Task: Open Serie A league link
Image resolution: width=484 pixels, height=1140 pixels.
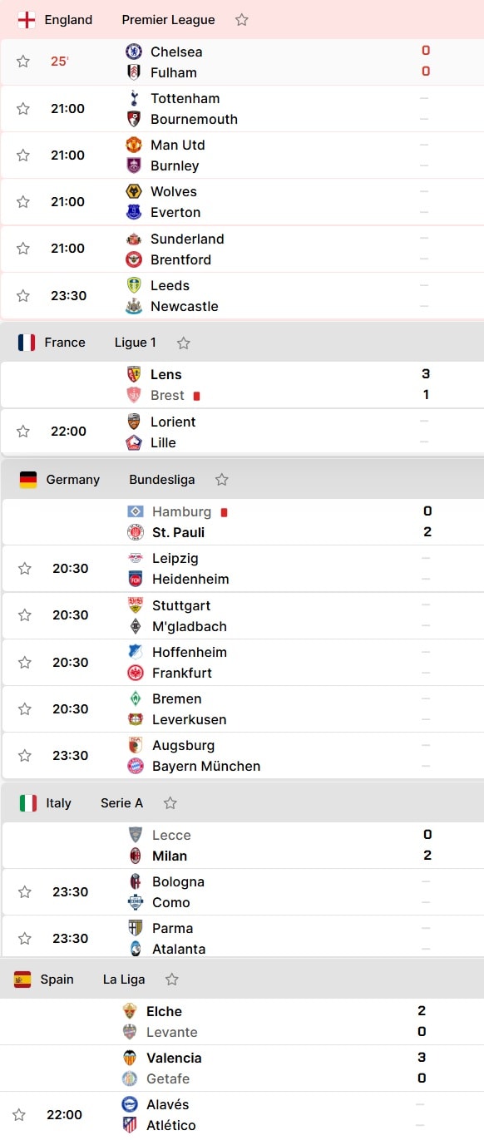Action: (121, 803)
